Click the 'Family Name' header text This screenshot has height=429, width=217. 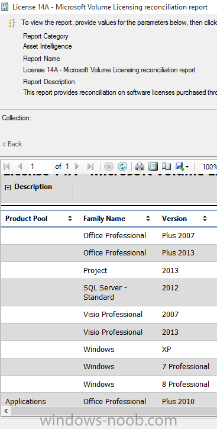104,218
